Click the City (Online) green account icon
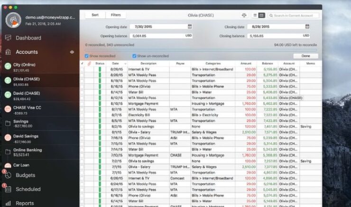 tap(8, 66)
